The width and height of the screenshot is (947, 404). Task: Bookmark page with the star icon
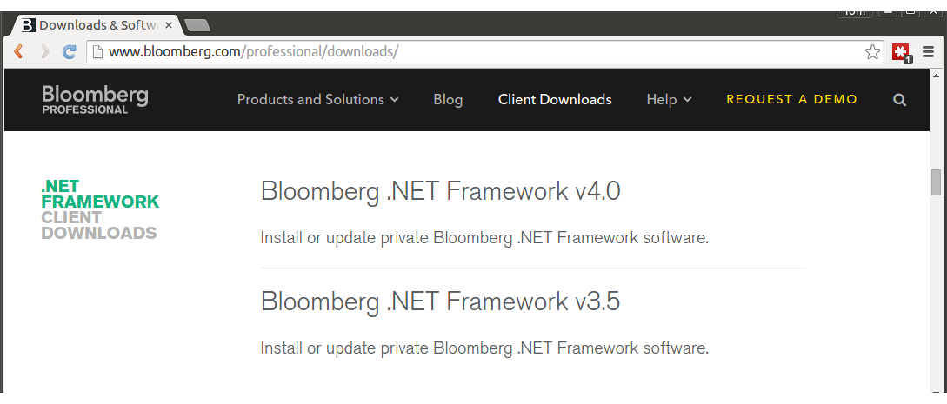[x=872, y=52]
